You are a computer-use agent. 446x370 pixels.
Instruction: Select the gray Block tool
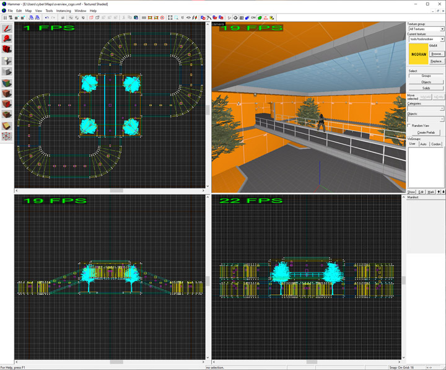[7, 71]
